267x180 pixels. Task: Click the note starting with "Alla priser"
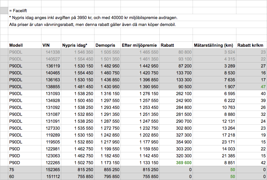[x=93, y=24]
